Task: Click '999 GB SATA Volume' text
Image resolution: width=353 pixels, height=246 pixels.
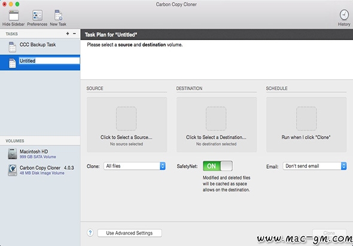Action: pos(38,157)
